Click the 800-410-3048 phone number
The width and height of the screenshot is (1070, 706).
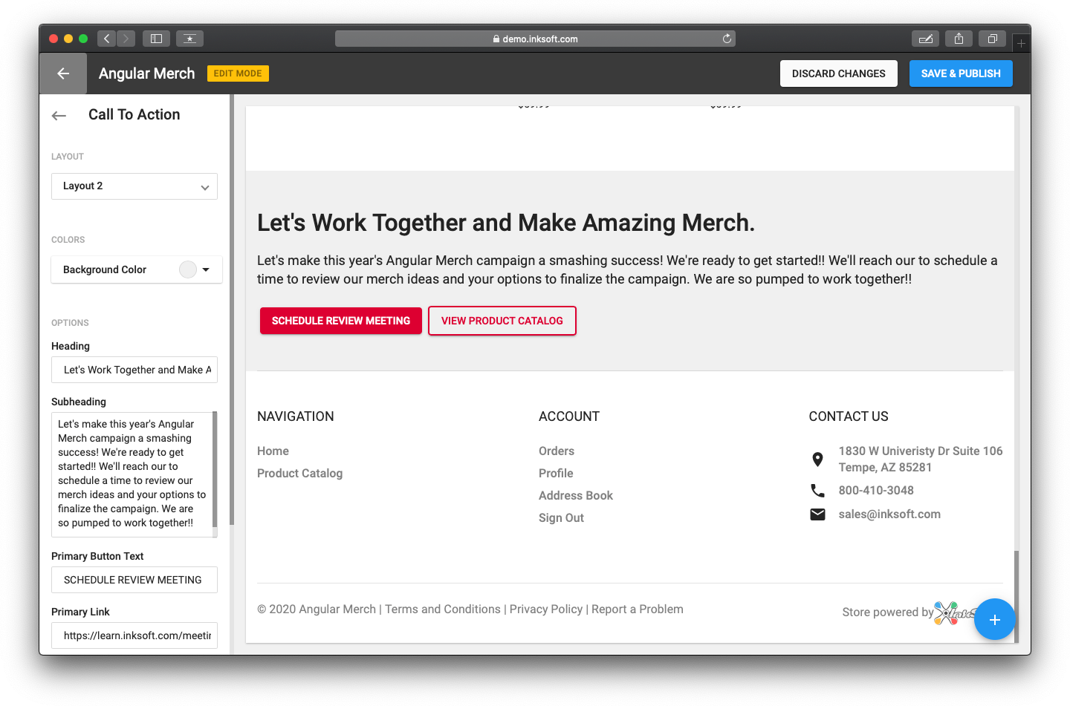tap(876, 491)
